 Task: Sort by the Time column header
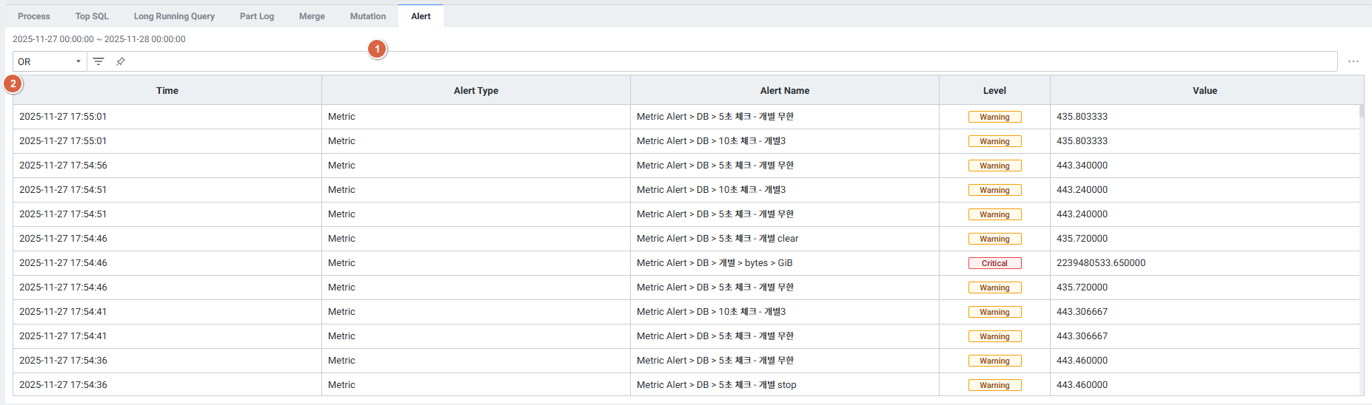pyautogui.click(x=167, y=90)
